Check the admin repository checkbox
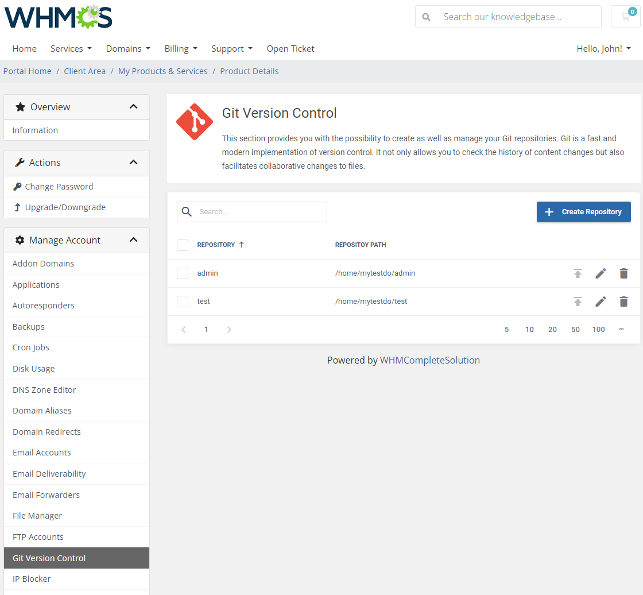The height and width of the screenshot is (595, 643). [x=183, y=273]
